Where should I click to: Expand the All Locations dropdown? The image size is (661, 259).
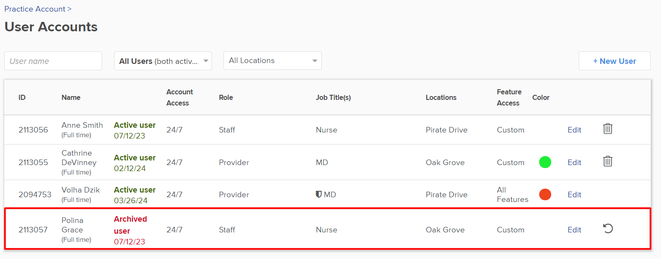point(272,60)
